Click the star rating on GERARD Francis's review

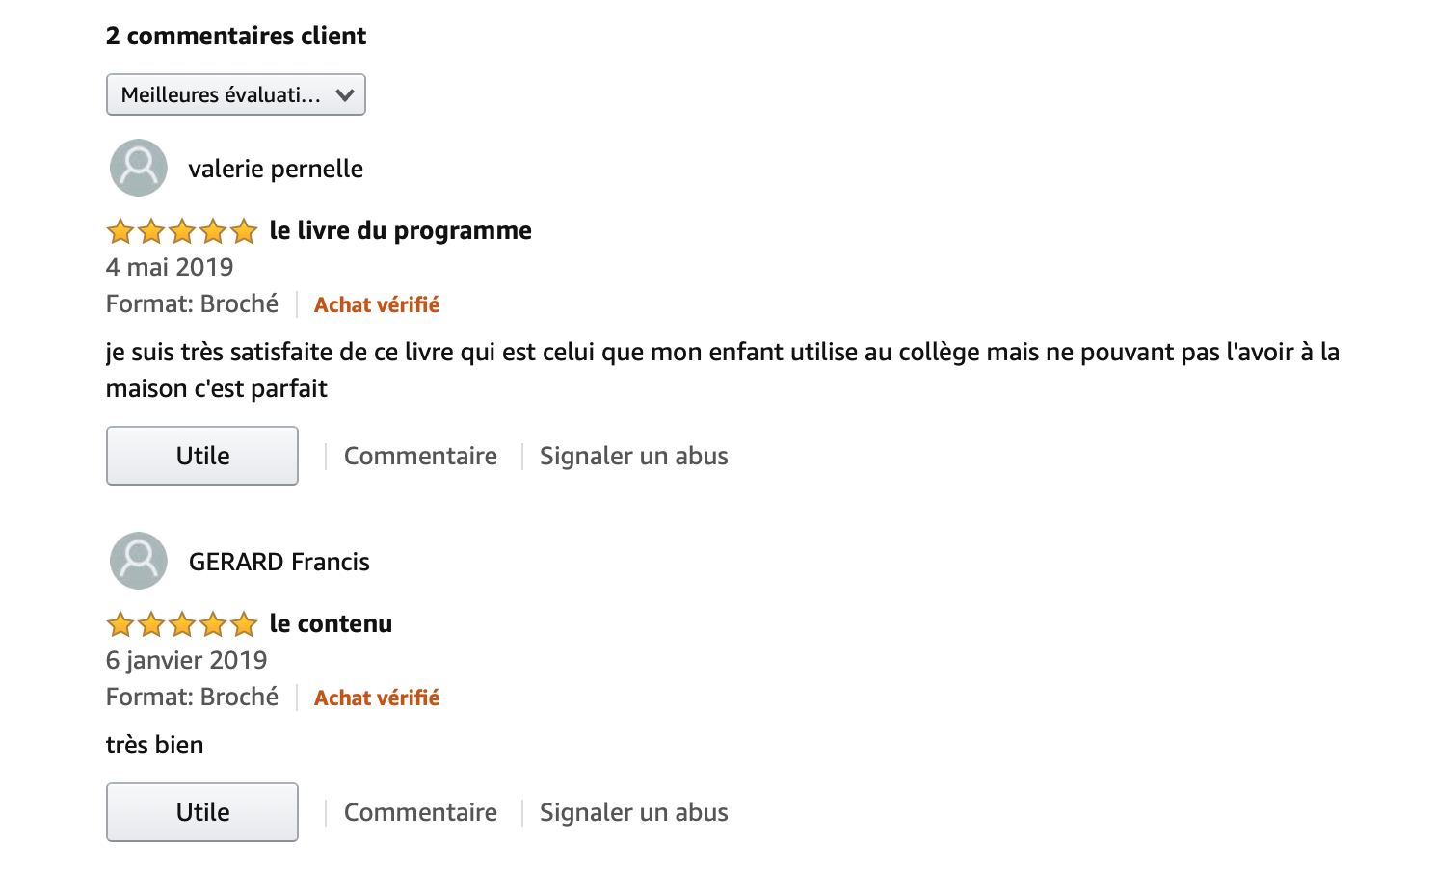point(181,624)
